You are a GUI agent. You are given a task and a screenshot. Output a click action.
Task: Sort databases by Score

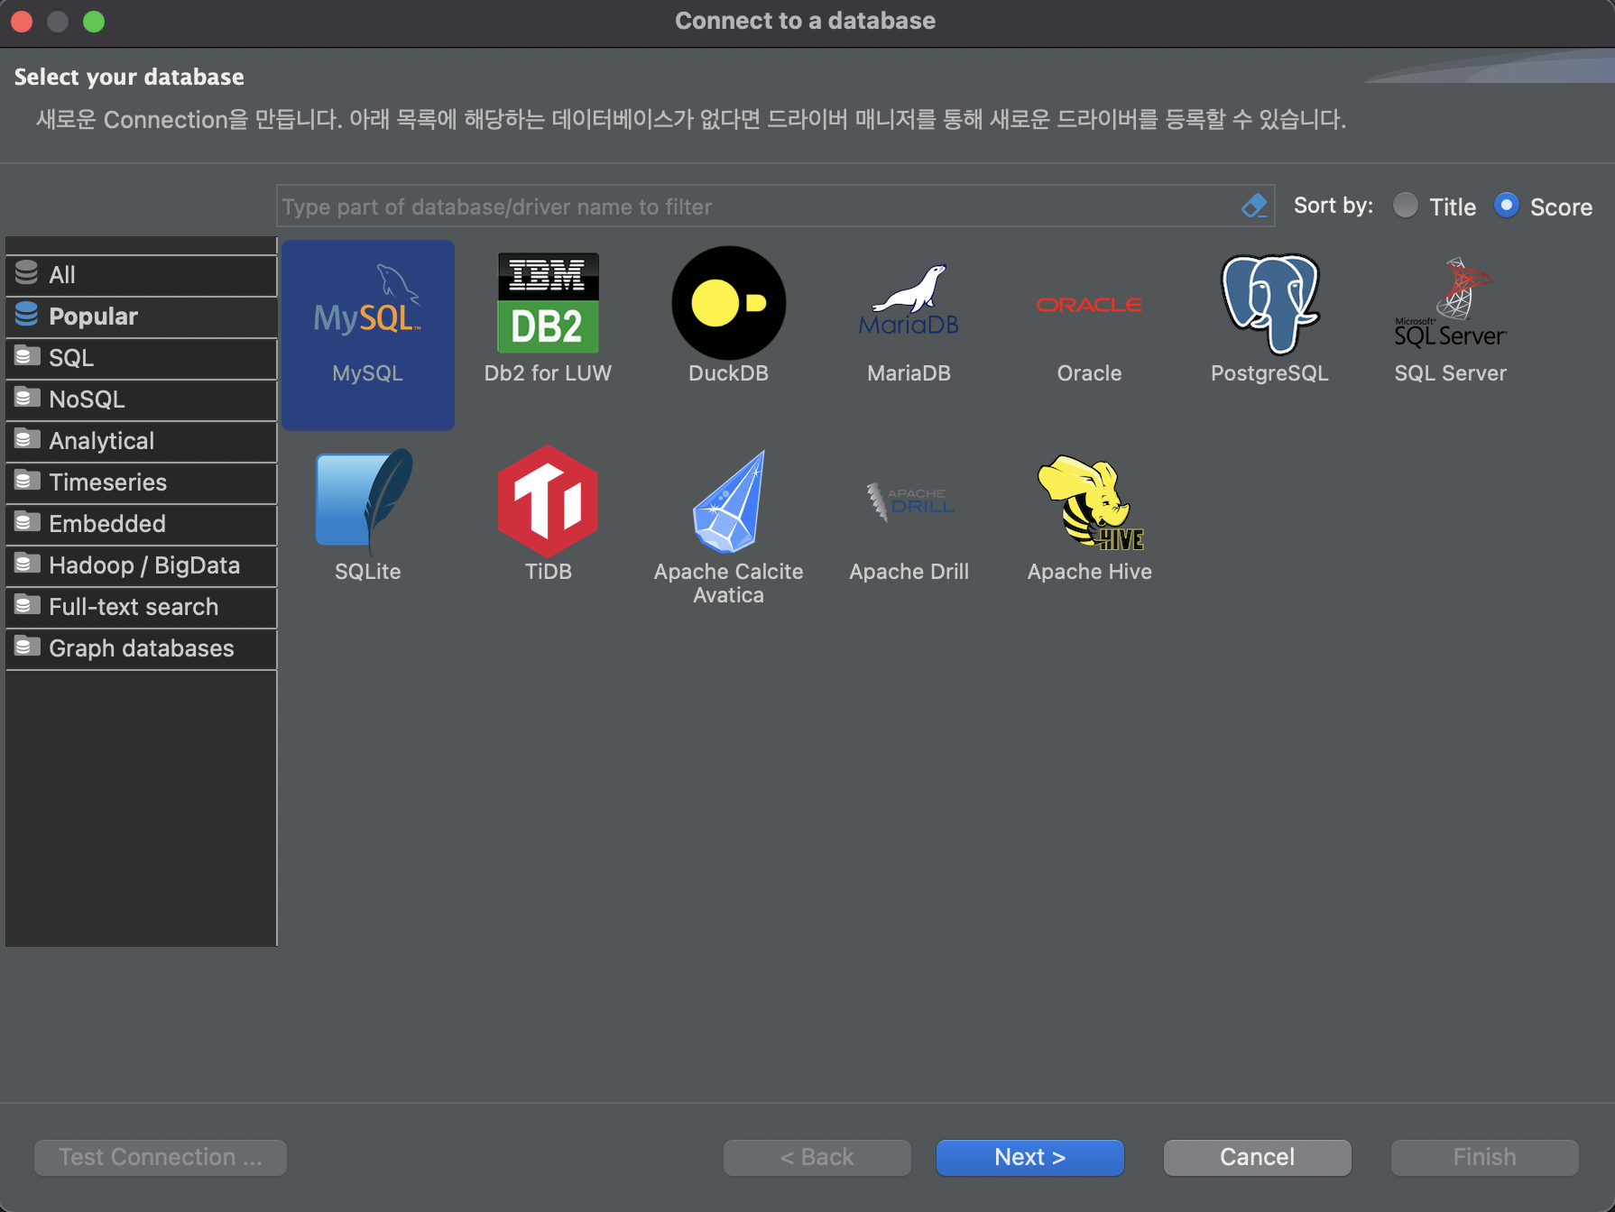pos(1543,207)
